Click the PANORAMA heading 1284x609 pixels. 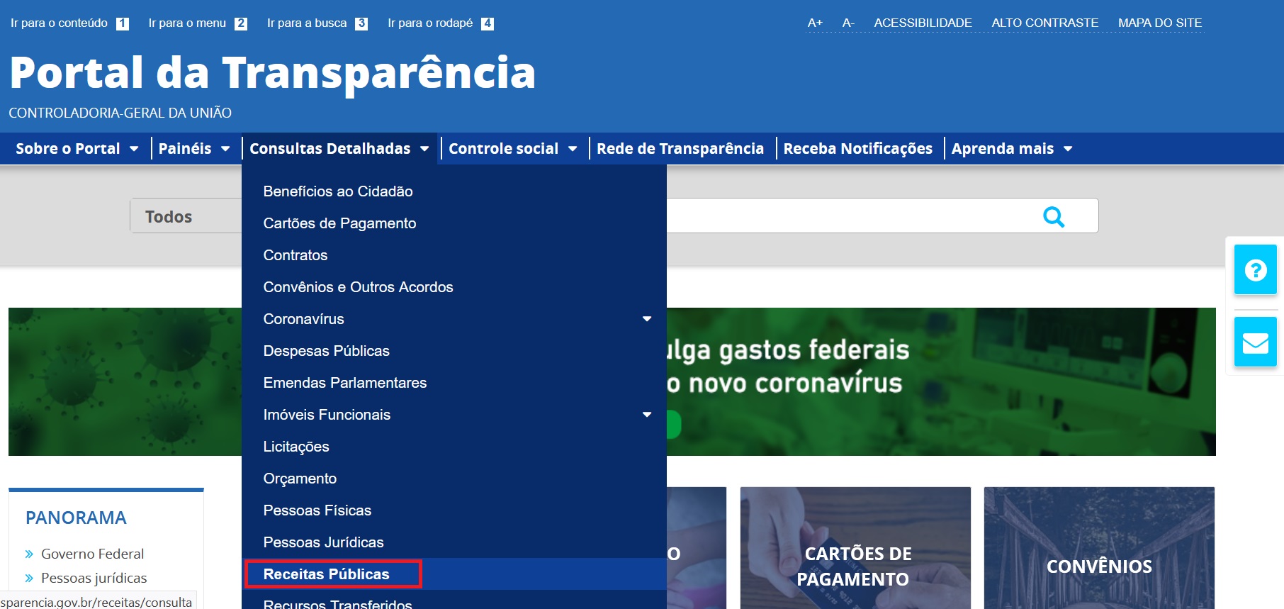(76, 518)
